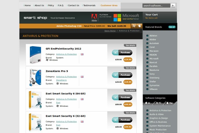
Task: Click the Microsoft Gold Certified partner logo
Action: coord(126,18)
